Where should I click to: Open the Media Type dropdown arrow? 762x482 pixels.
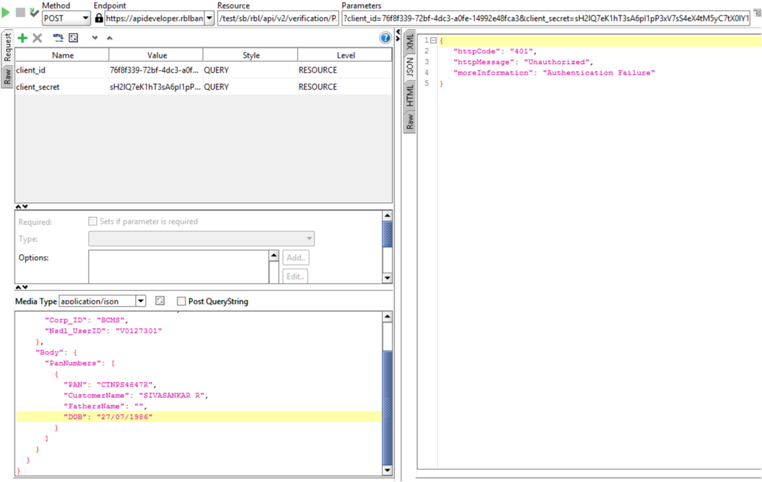(140, 301)
